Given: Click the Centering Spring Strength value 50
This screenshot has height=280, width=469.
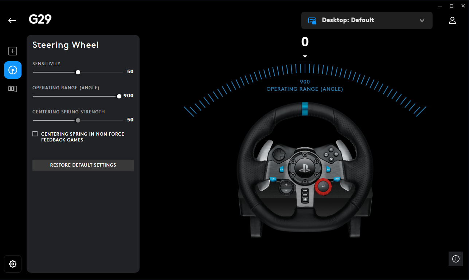Looking at the screenshot, I should [x=130, y=120].
